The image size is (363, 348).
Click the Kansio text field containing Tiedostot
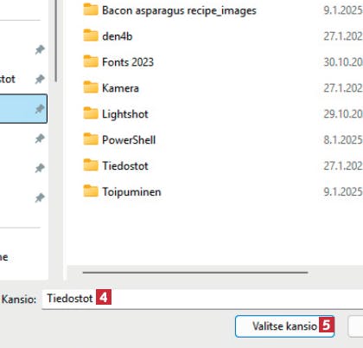click(202, 299)
